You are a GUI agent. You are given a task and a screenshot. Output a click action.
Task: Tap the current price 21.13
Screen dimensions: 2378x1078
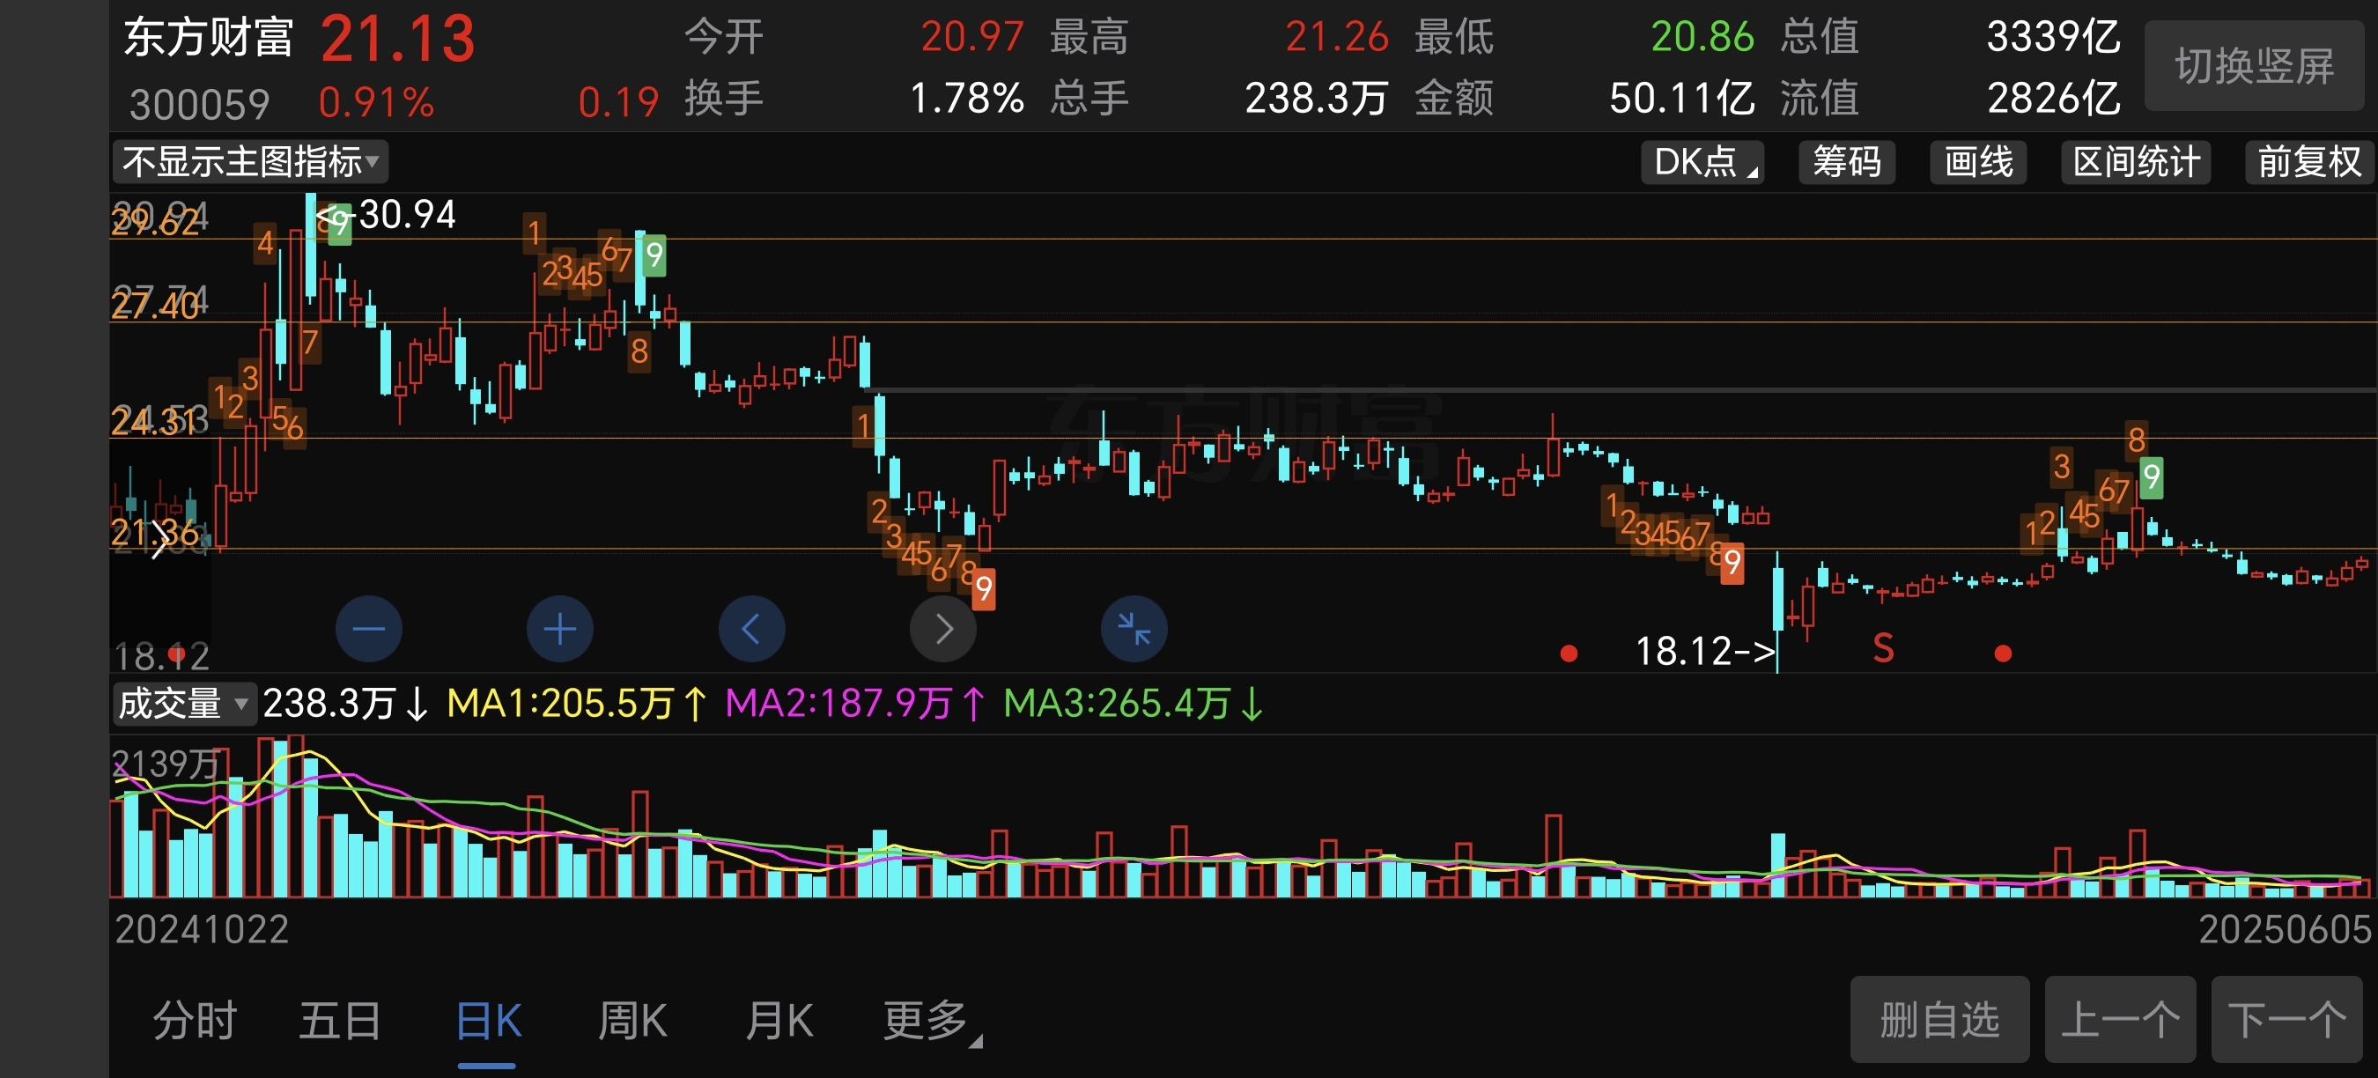(398, 41)
